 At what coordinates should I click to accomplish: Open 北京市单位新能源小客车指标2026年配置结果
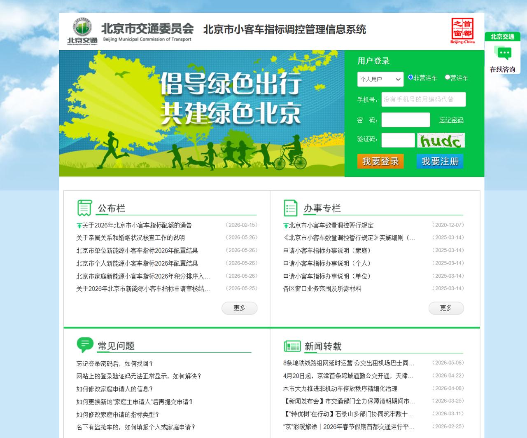point(137,251)
